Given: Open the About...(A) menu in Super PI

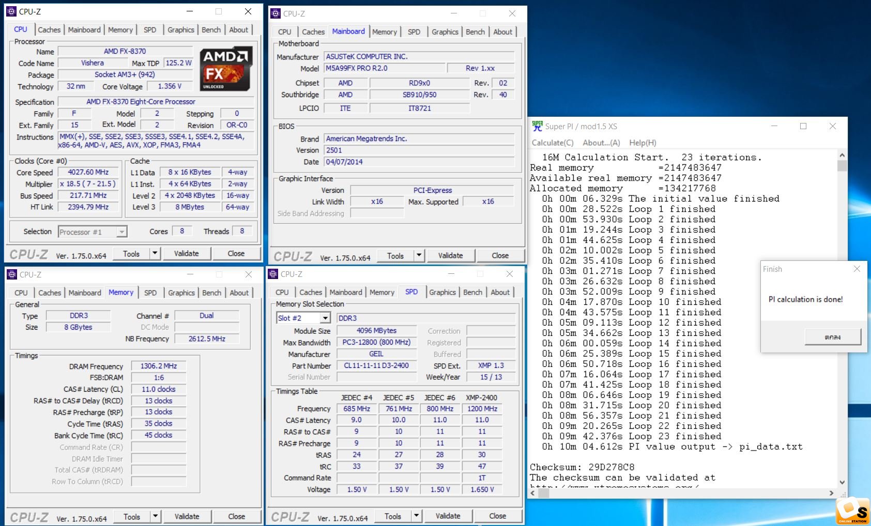Looking at the screenshot, I should pos(601,143).
